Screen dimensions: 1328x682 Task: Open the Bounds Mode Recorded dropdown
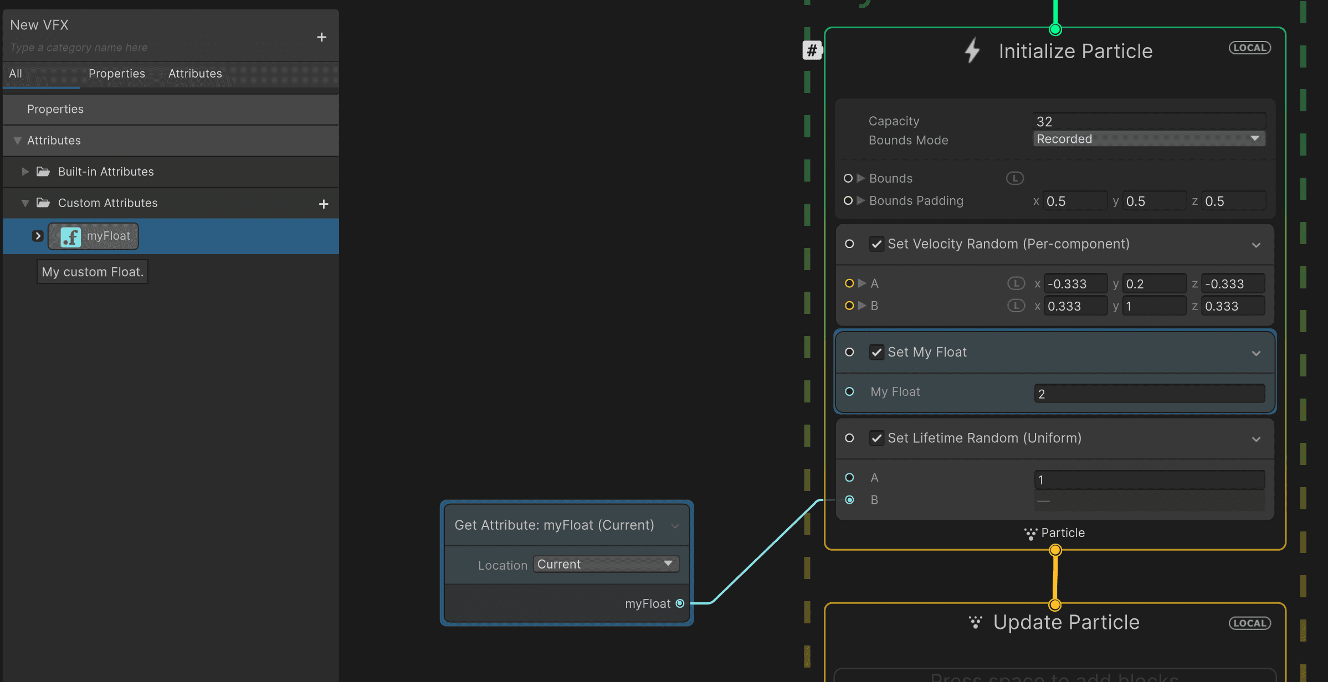[1148, 139]
